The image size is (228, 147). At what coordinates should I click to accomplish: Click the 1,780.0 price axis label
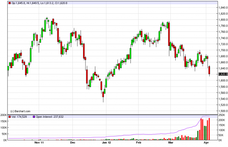pos(223,26)
